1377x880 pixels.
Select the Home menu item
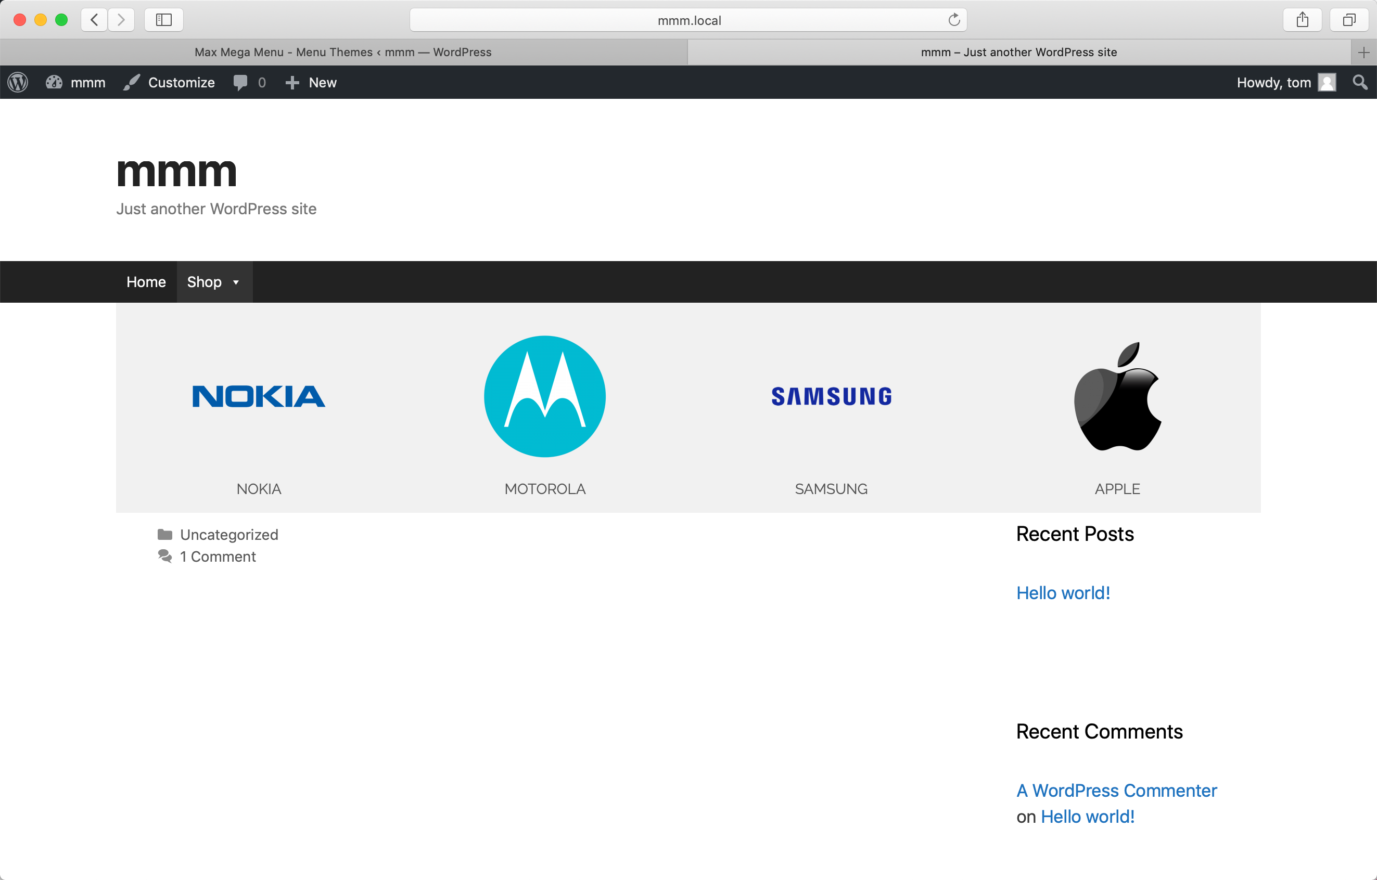pos(146,282)
